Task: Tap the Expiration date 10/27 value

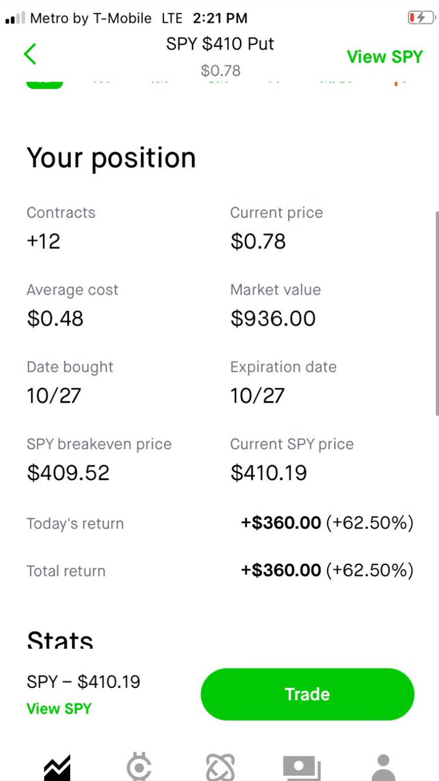Action: [258, 396]
